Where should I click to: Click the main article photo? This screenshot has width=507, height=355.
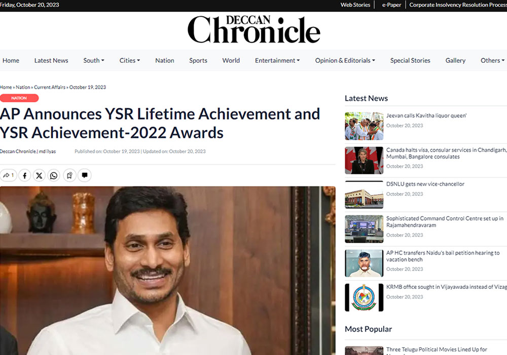pos(167,271)
